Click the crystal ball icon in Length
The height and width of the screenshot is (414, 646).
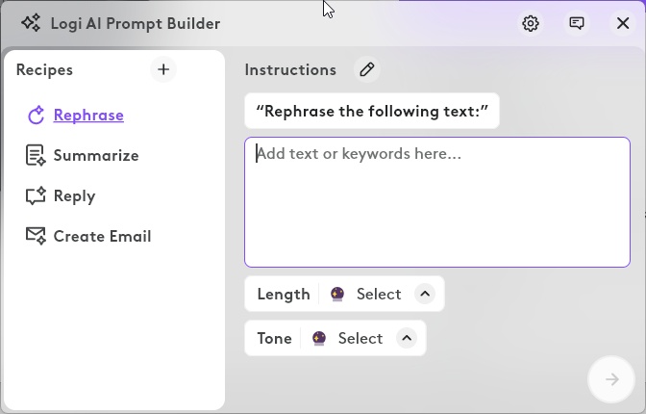click(x=337, y=294)
